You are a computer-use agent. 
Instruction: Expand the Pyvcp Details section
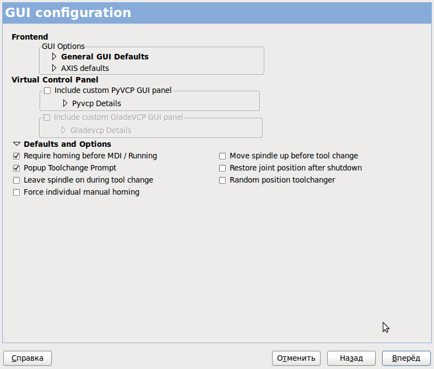pyautogui.click(x=65, y=103)
